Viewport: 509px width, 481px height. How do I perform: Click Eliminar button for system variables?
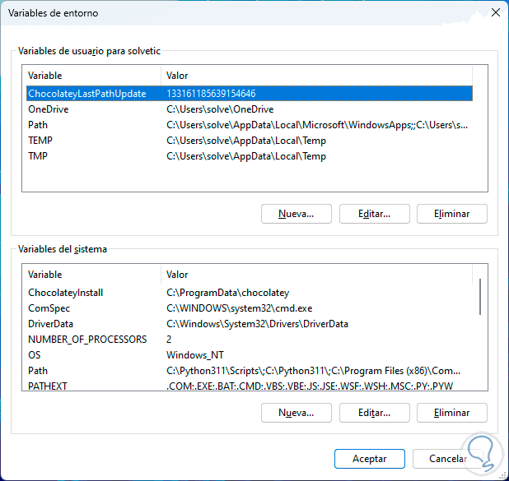452,413
